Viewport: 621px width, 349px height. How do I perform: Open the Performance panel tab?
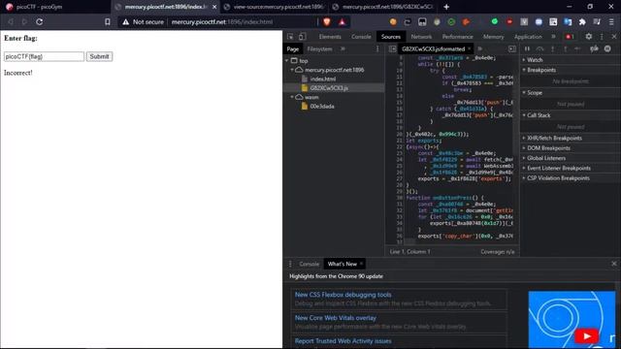coord(457,37)
